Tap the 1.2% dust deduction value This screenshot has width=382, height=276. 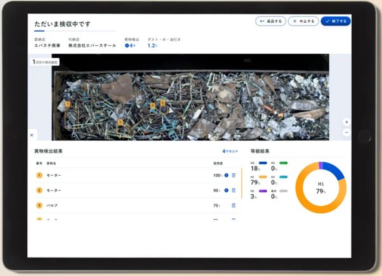pos(152,46)
